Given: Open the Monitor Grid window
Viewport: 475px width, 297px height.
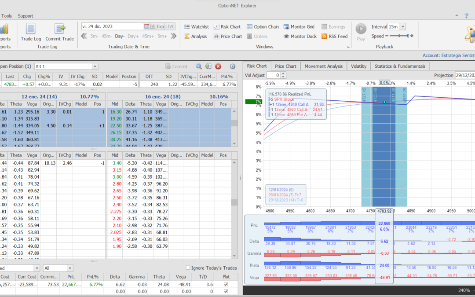Looking at the screenshot, I should [x=299, y=26].
